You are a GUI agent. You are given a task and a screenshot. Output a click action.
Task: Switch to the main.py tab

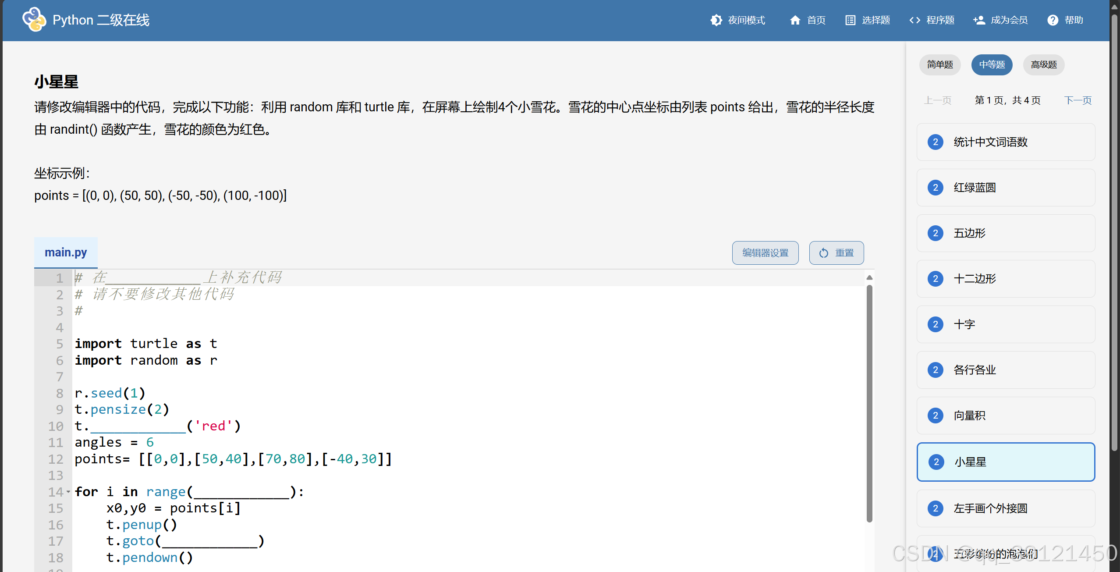coord(66,252)
